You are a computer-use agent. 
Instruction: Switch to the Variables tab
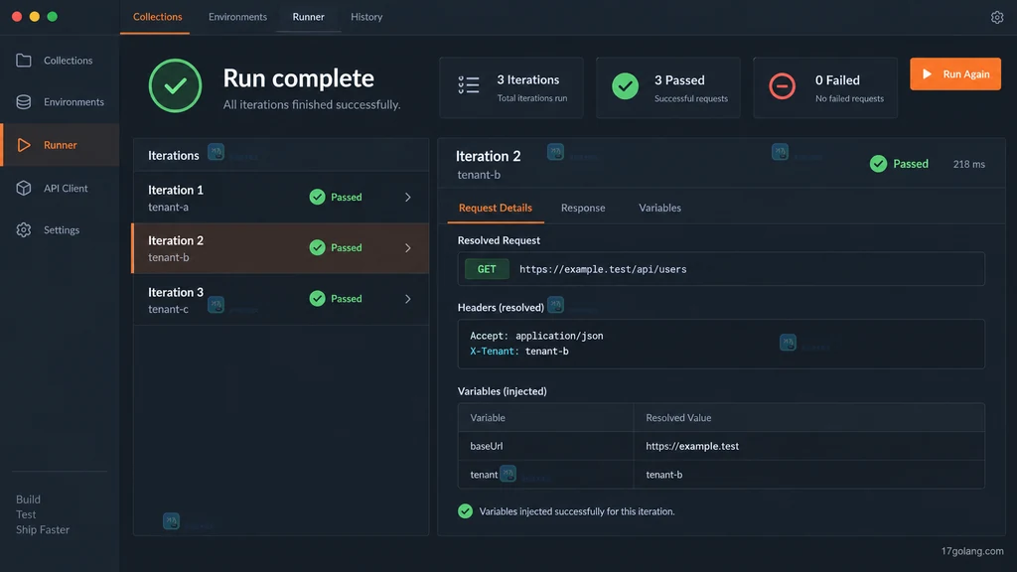pos(659,208)
